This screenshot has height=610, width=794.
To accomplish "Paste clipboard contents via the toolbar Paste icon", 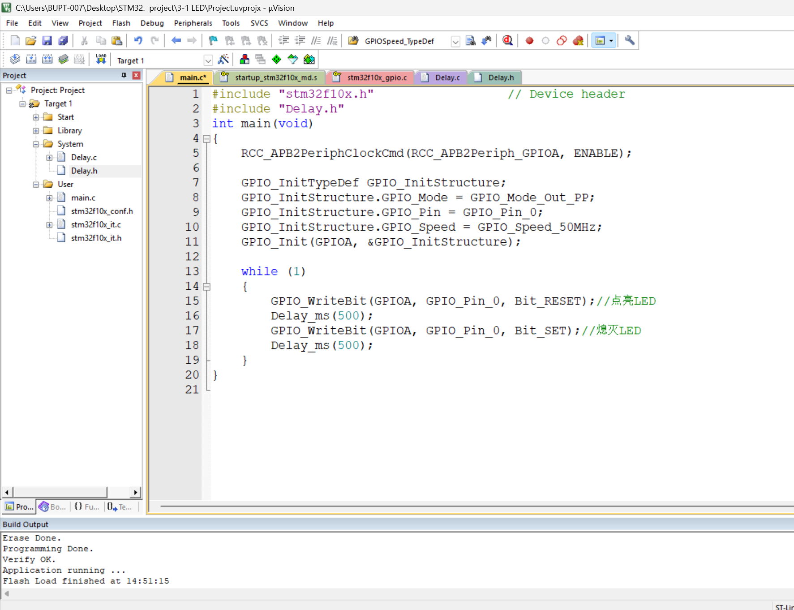I will [x=117, y=41].
